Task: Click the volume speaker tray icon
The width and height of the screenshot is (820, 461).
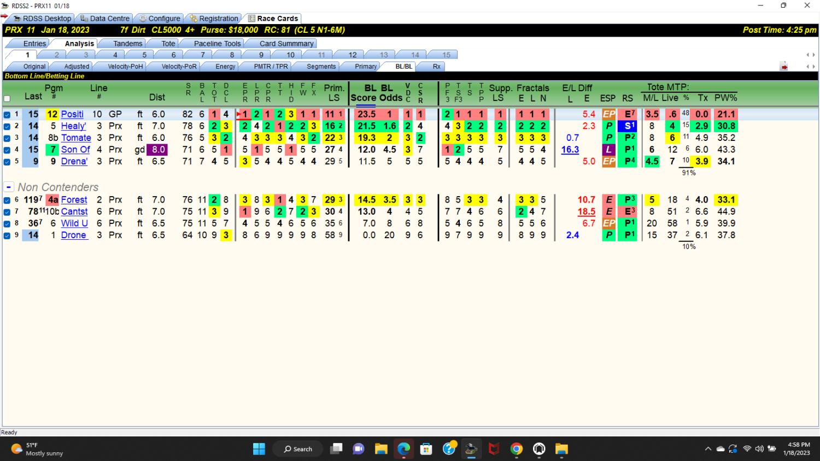Action: click(x=759, y=449)
